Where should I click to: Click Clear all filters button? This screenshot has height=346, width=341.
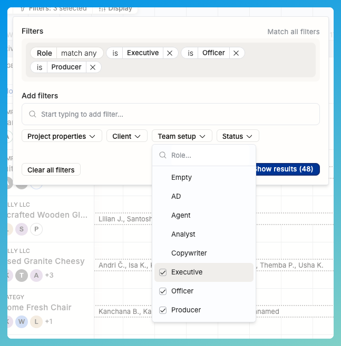click(x=51, y=170)
